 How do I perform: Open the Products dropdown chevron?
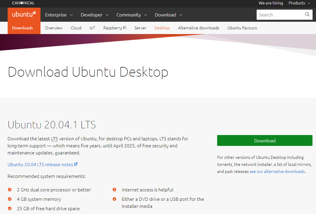coord(309,3)
